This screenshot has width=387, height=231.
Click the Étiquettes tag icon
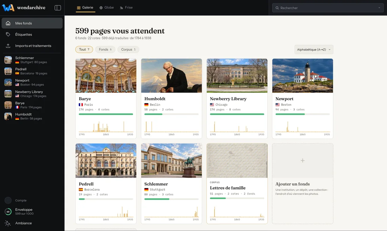[x=8, y=34]
